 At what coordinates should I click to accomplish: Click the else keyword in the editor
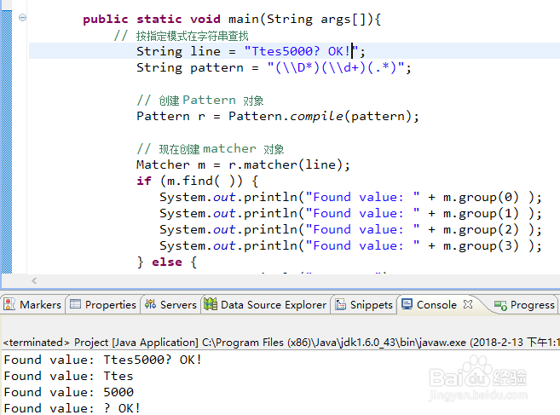[x=167, y=262]
